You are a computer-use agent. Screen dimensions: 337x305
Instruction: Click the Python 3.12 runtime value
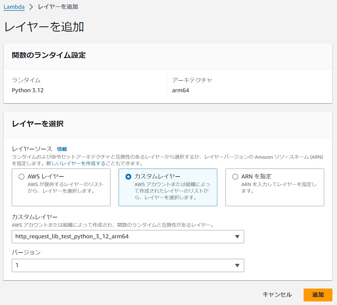tap(27, 90)
